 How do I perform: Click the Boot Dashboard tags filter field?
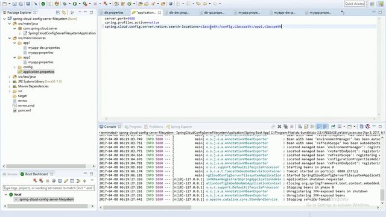(x=48, y=188)
